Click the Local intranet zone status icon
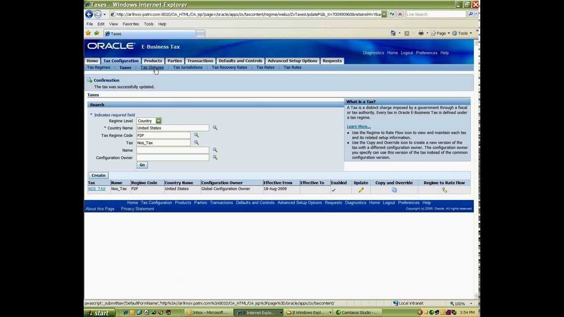The image size is (564, 317). (395, 303)
